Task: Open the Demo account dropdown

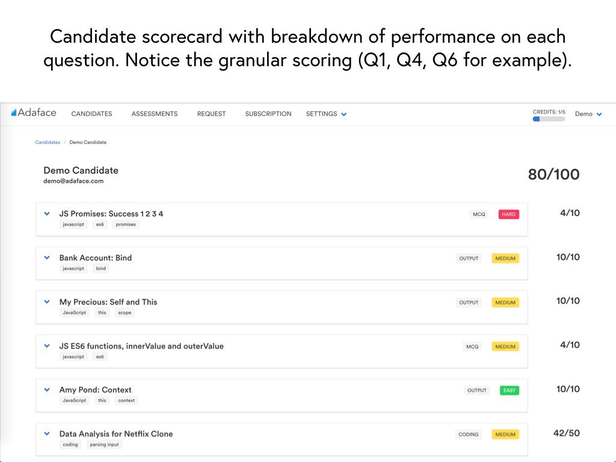Action: point(588,114)
